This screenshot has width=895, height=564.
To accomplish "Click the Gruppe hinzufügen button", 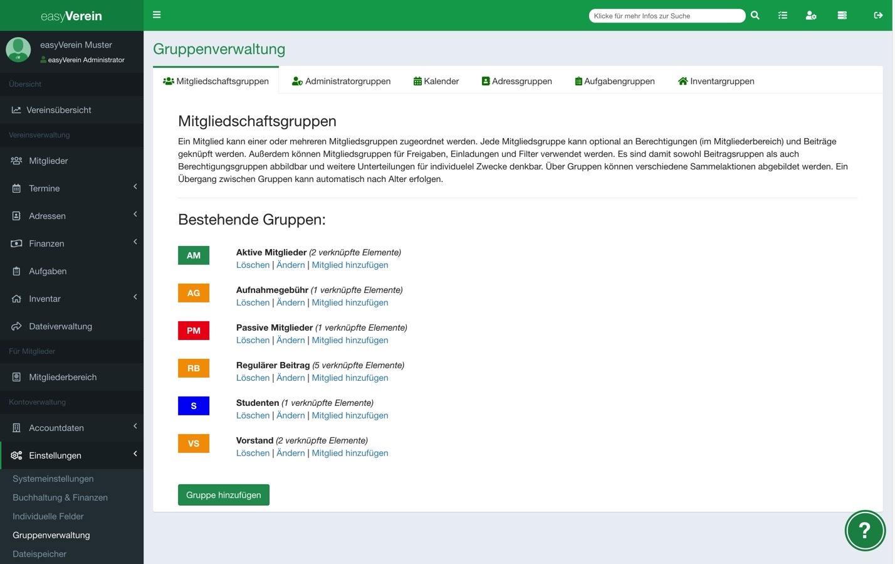I will pyautogui.click(x=224, y=495).
